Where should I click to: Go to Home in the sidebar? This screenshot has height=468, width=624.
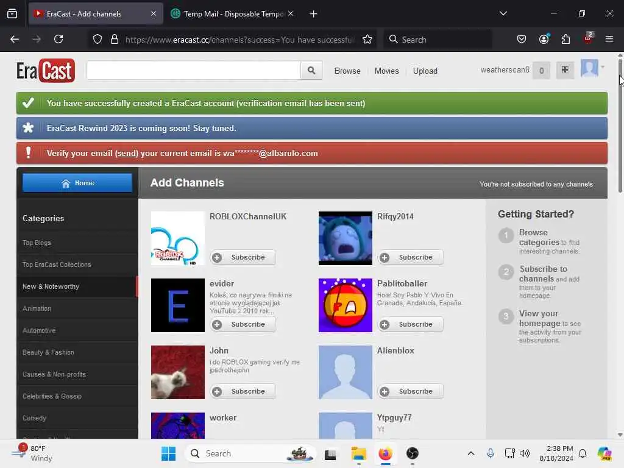(x=77, y=183)
